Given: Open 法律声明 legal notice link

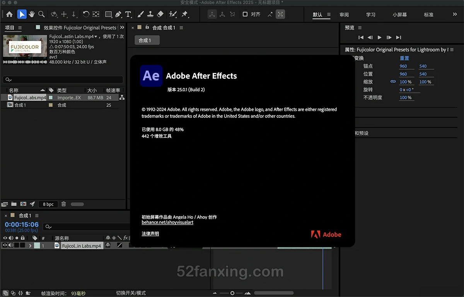Looking at the screenshot, I should coord(150,233).
